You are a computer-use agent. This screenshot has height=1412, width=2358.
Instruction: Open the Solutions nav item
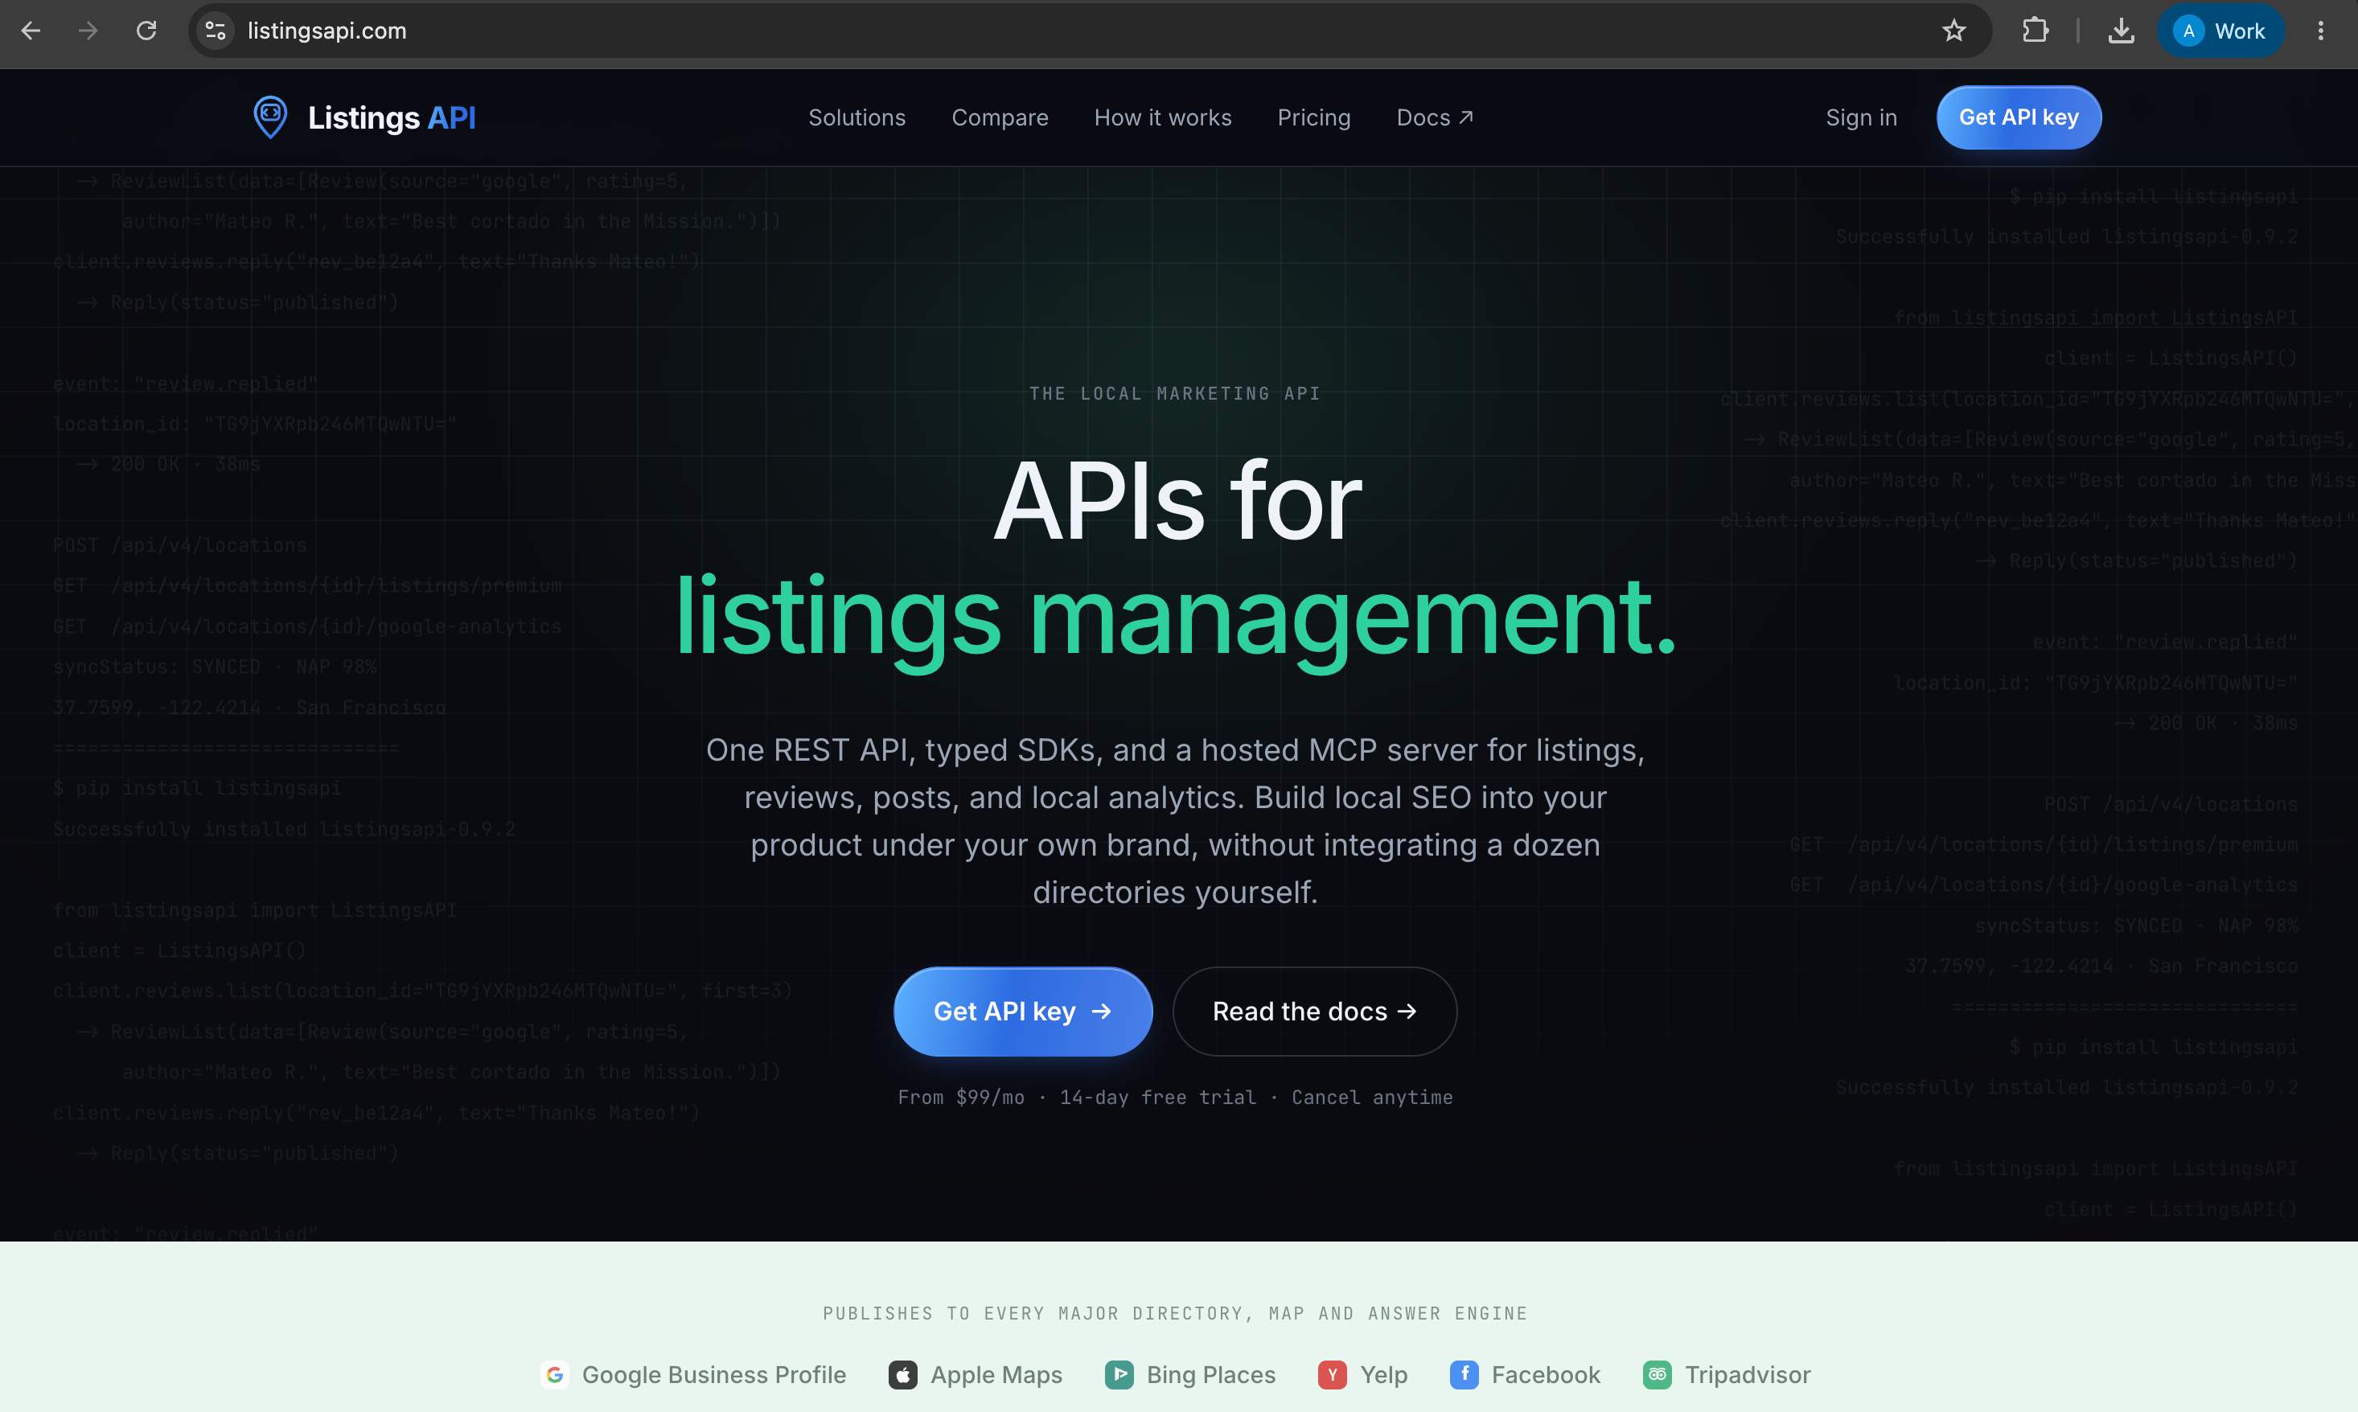(857, 117)
